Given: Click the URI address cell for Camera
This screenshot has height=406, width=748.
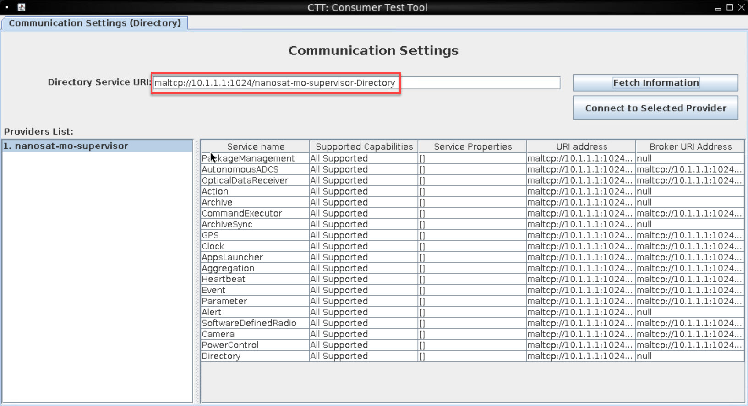Looking at the screenshot, I should click(x=581, y=334).
